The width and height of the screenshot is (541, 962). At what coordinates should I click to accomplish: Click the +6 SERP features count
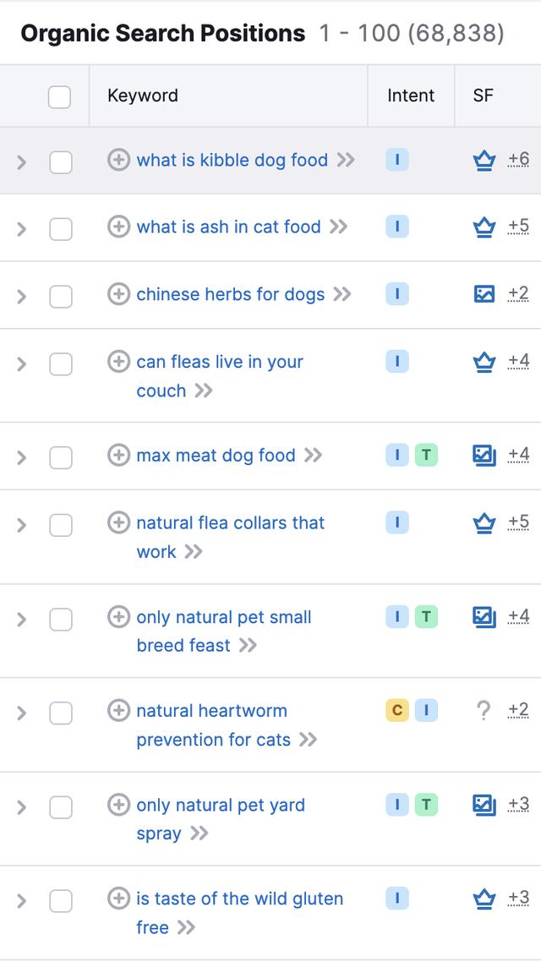(x=518, y=160)
